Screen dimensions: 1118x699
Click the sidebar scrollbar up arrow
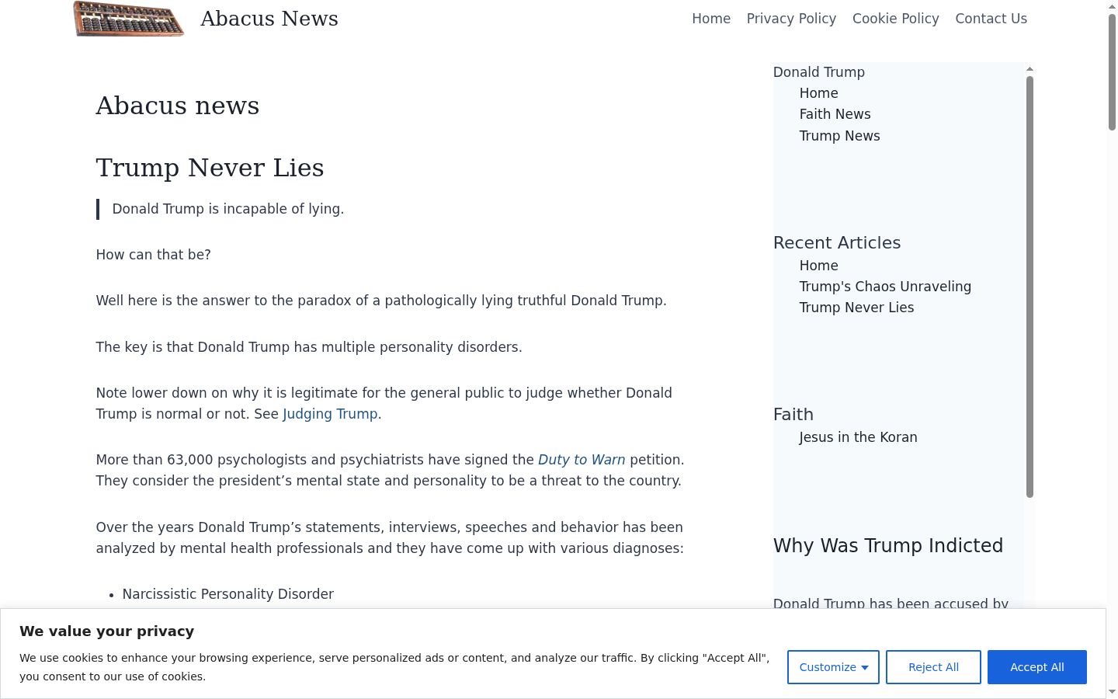click(1029, 69)
